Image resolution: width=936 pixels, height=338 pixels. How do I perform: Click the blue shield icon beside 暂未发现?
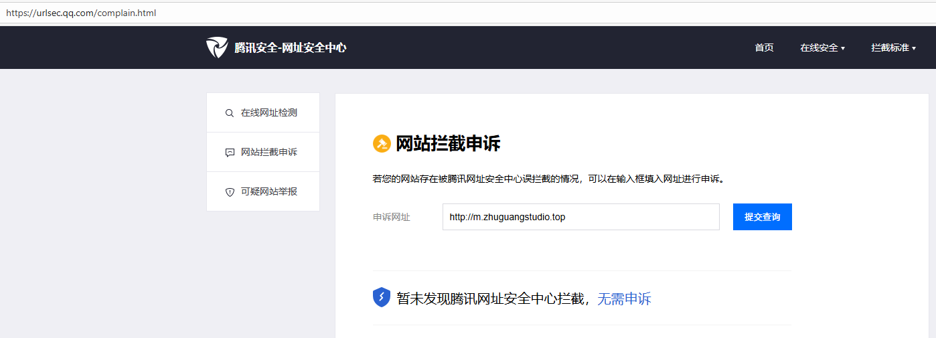tap(382, 297)
